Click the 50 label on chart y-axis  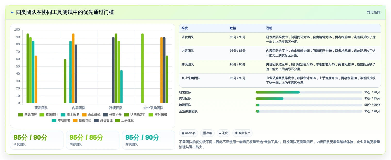(18, 66)
